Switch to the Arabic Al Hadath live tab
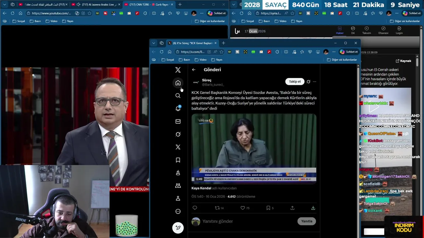This screenshot has width=424, height=238. pos(43,5)
